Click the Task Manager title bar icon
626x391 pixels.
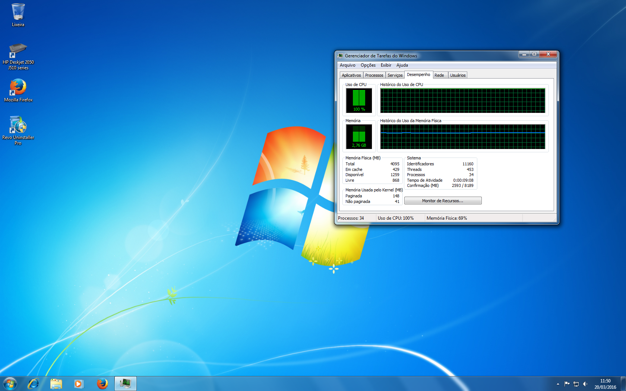tap(340, 55)
